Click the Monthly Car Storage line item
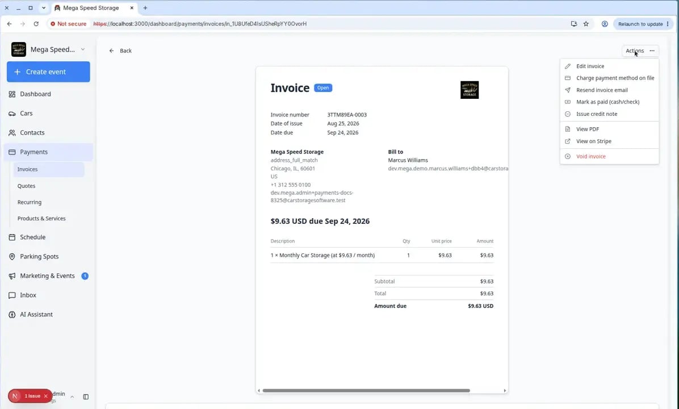 (322, 255)
